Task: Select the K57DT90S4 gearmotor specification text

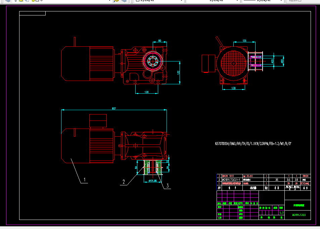Action: [253, 144]
